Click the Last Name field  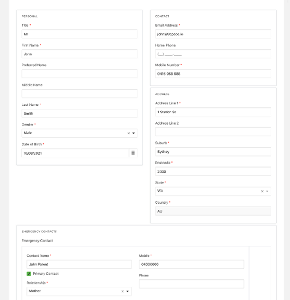pos(79,113)
